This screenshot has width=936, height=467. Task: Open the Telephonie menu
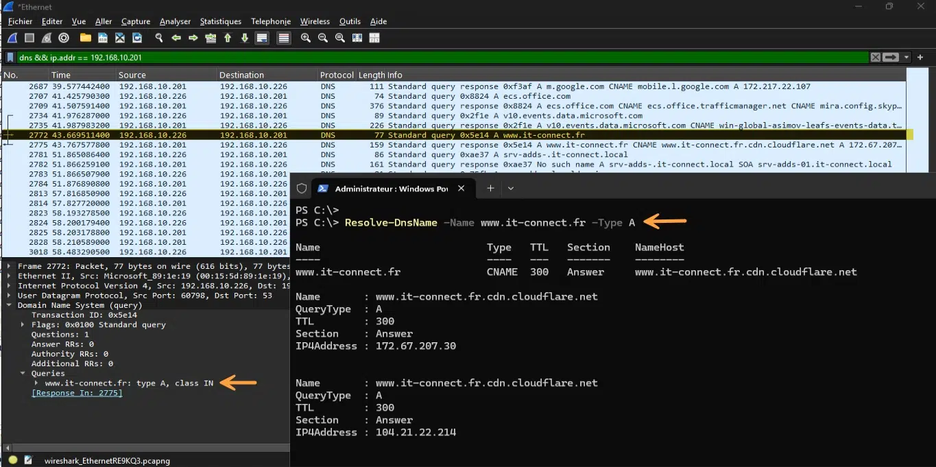click(x=271, y=21)
